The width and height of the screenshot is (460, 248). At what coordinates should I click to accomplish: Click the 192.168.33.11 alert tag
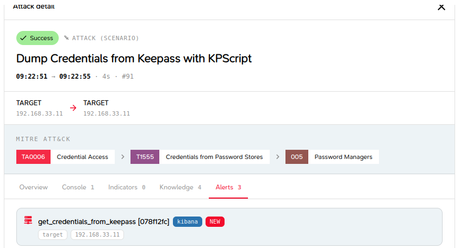[x=97, y=234]
